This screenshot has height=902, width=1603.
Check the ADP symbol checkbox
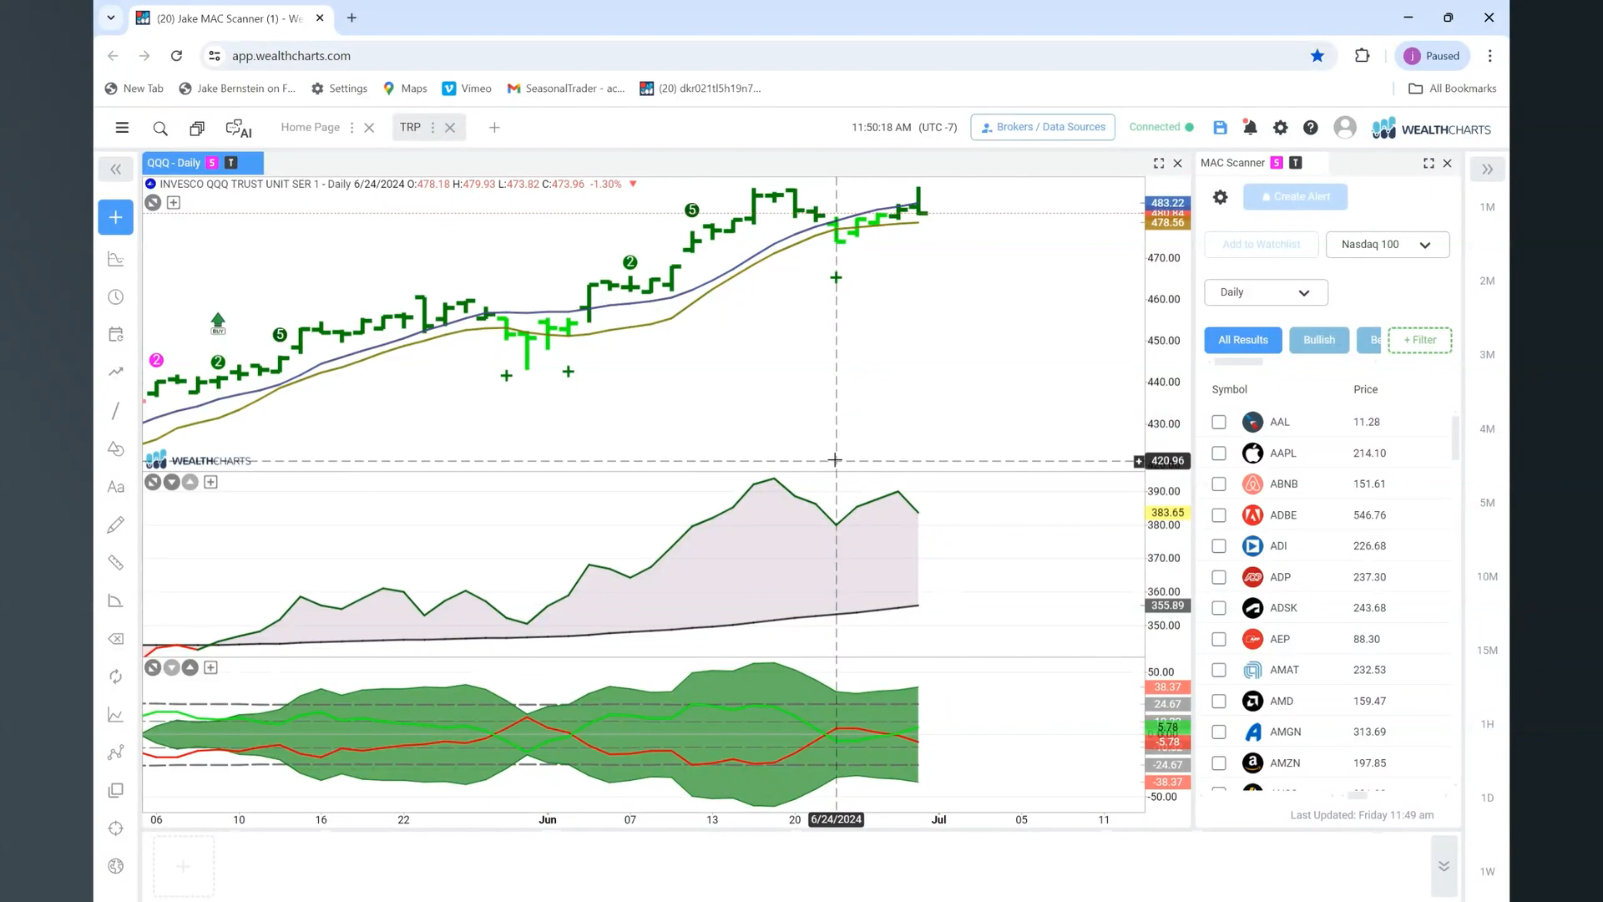(x=1219, y=577)
